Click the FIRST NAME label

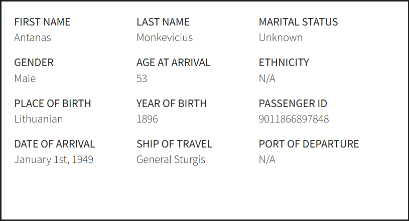pyautogui.click(x=42, y=22)
